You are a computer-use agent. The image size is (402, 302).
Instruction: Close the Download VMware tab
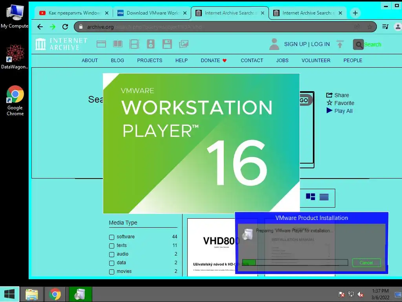[x=185, y=13]
